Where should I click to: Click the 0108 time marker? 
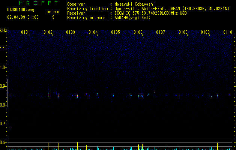coord(183,32)
